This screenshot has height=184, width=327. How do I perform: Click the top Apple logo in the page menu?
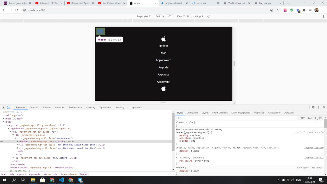click(x=163, y=39)
